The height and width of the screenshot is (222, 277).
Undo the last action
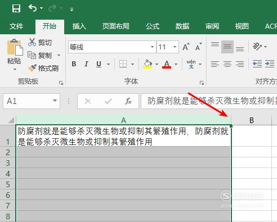[x=33, y=8]
